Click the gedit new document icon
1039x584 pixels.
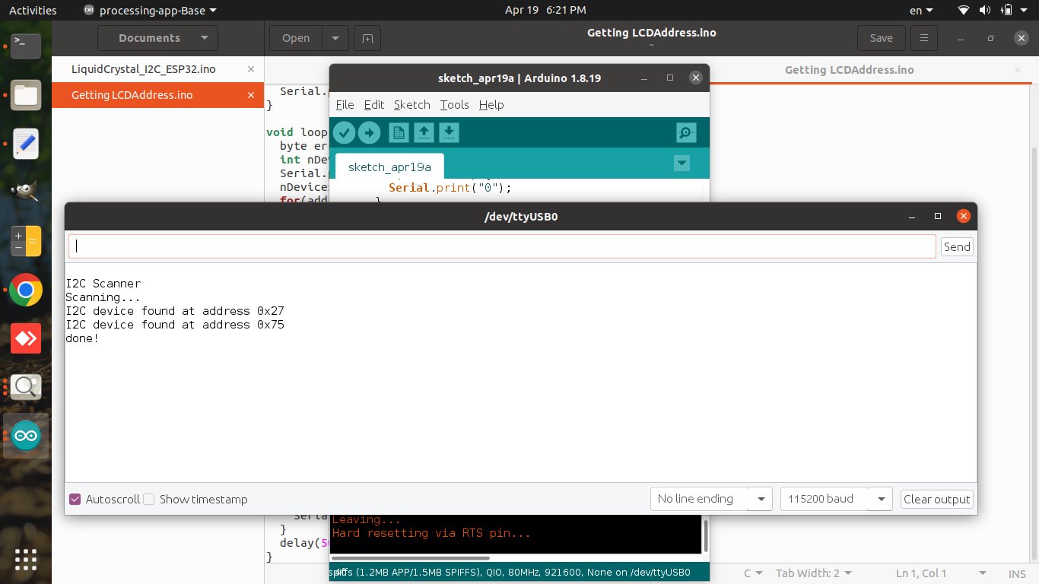pos(367,38)
